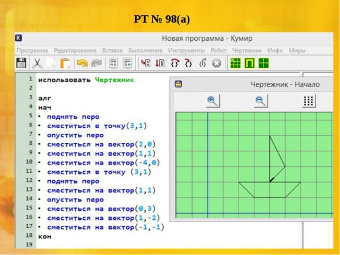Toggle the first green grid window button
The image size is (340, 255).
[x=235, y=63]
